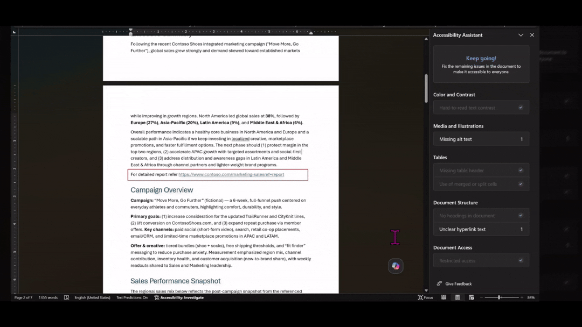The image size is (582, 327).
Task: Click the checkmark beside Restricted access
Action: click(521, 261)
